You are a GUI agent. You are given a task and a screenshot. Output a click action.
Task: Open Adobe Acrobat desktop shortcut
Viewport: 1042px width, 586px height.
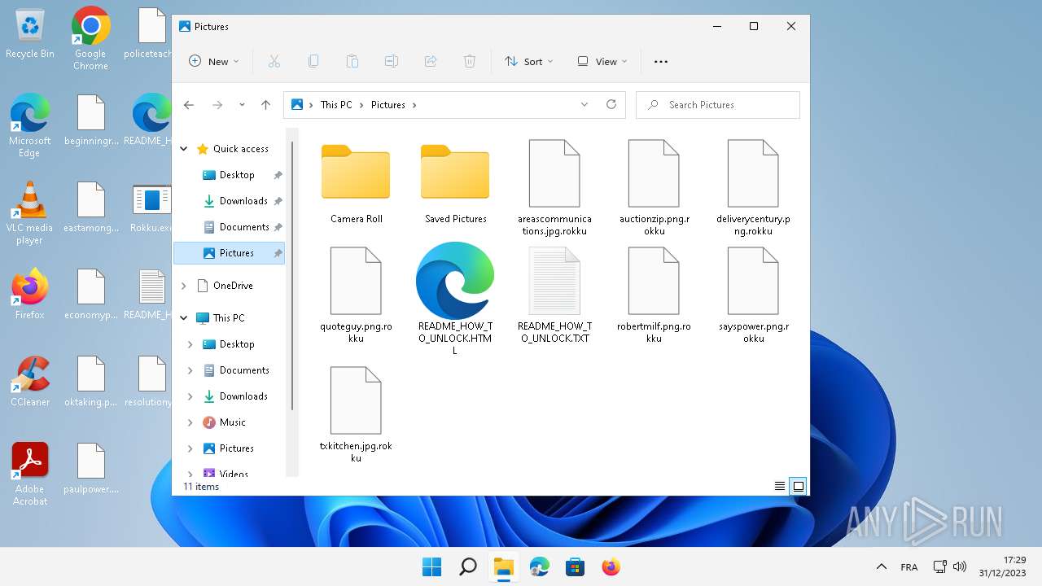point(30,474)
